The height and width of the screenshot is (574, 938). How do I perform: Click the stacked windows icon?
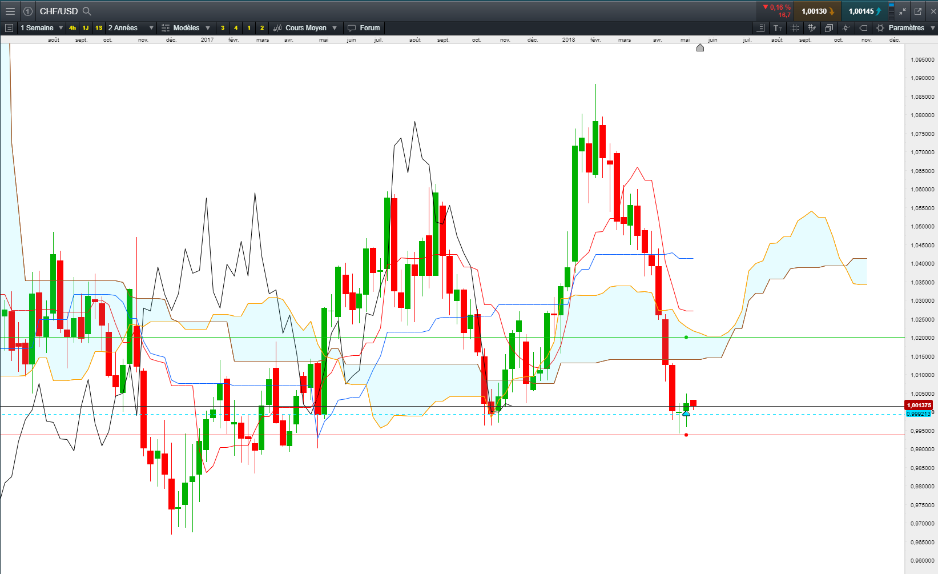[x=828, y=28]
